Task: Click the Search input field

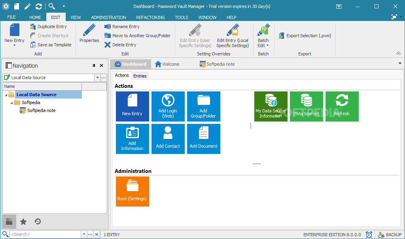Action: [x=45, y=234]
